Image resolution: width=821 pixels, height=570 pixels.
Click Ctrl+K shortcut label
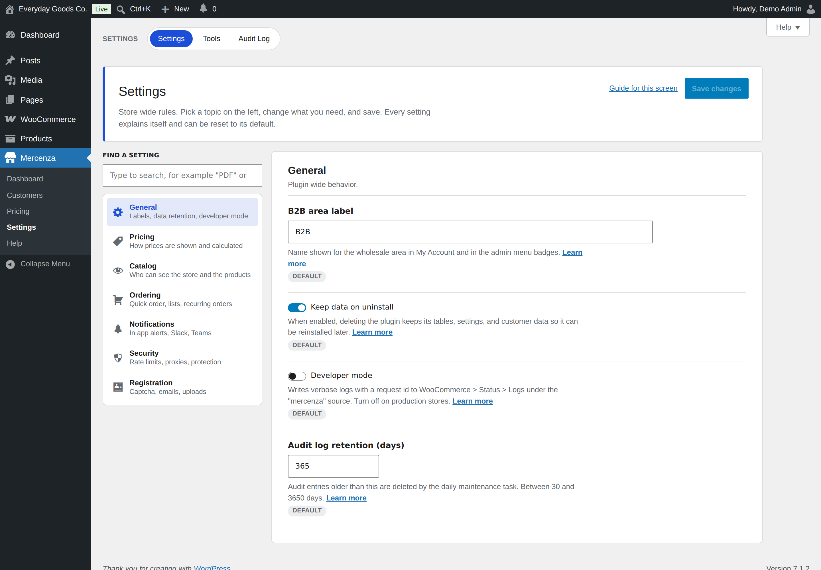pyautogui.click(x=140, y=9)
